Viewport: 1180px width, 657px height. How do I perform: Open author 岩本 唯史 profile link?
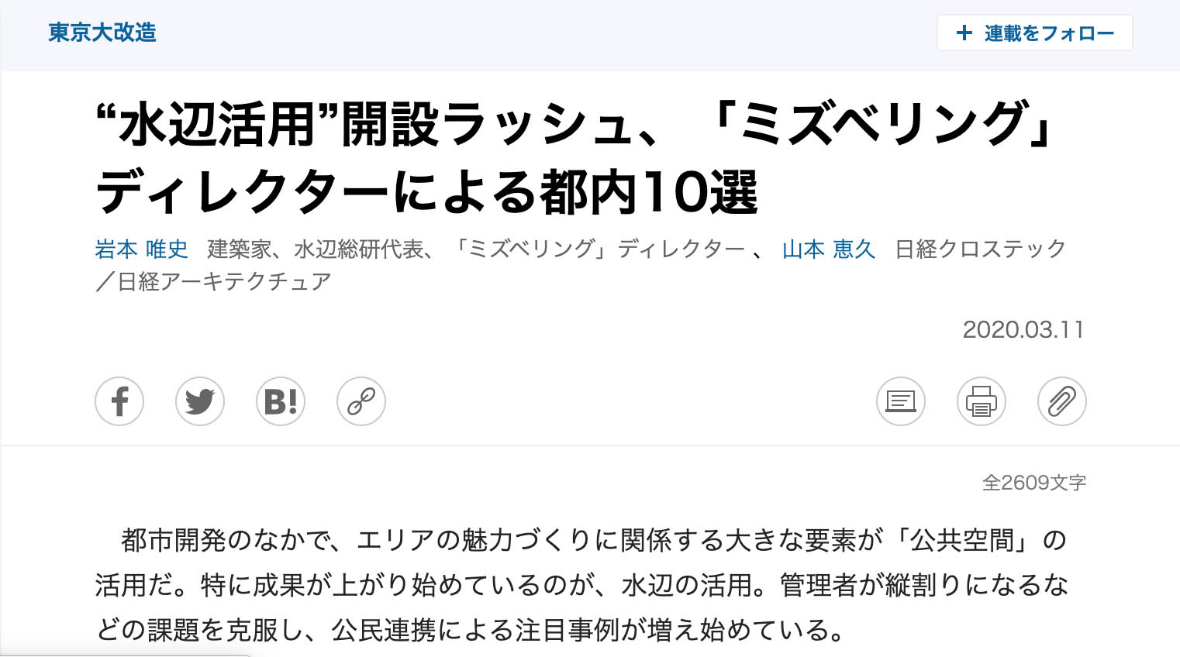[x=142, y=249]
